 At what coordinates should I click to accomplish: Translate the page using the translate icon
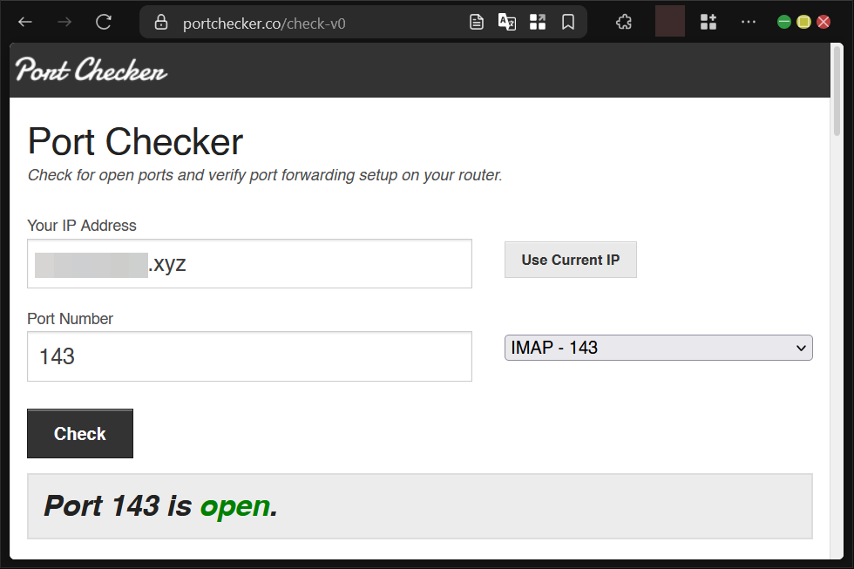point(507,21)
